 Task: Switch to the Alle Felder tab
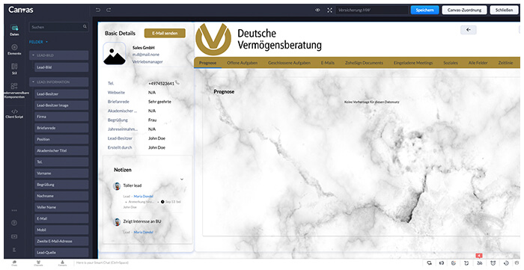pyautogui.click(x=478, y=63)
